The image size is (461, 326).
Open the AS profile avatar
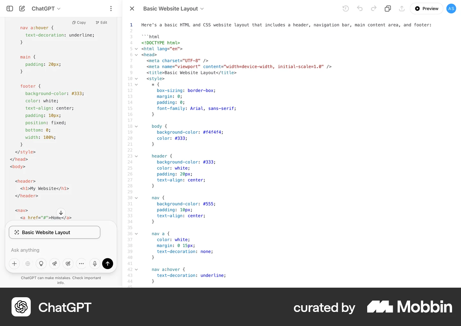tap(451, 9)
